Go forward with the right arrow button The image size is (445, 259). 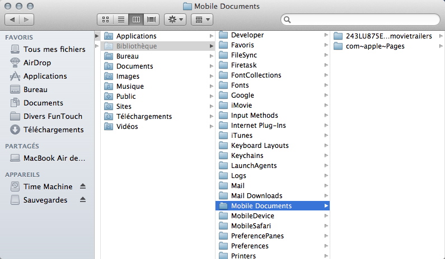coord(27,20)
